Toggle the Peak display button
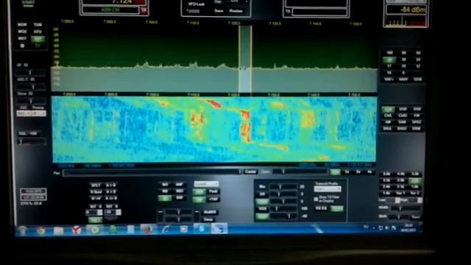 coord(213,191)
